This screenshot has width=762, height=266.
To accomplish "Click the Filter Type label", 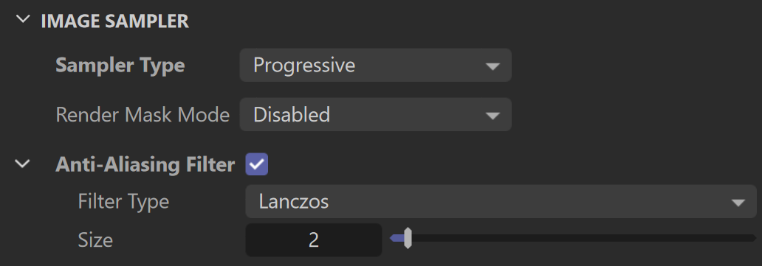I will click(x=123, y=201).
